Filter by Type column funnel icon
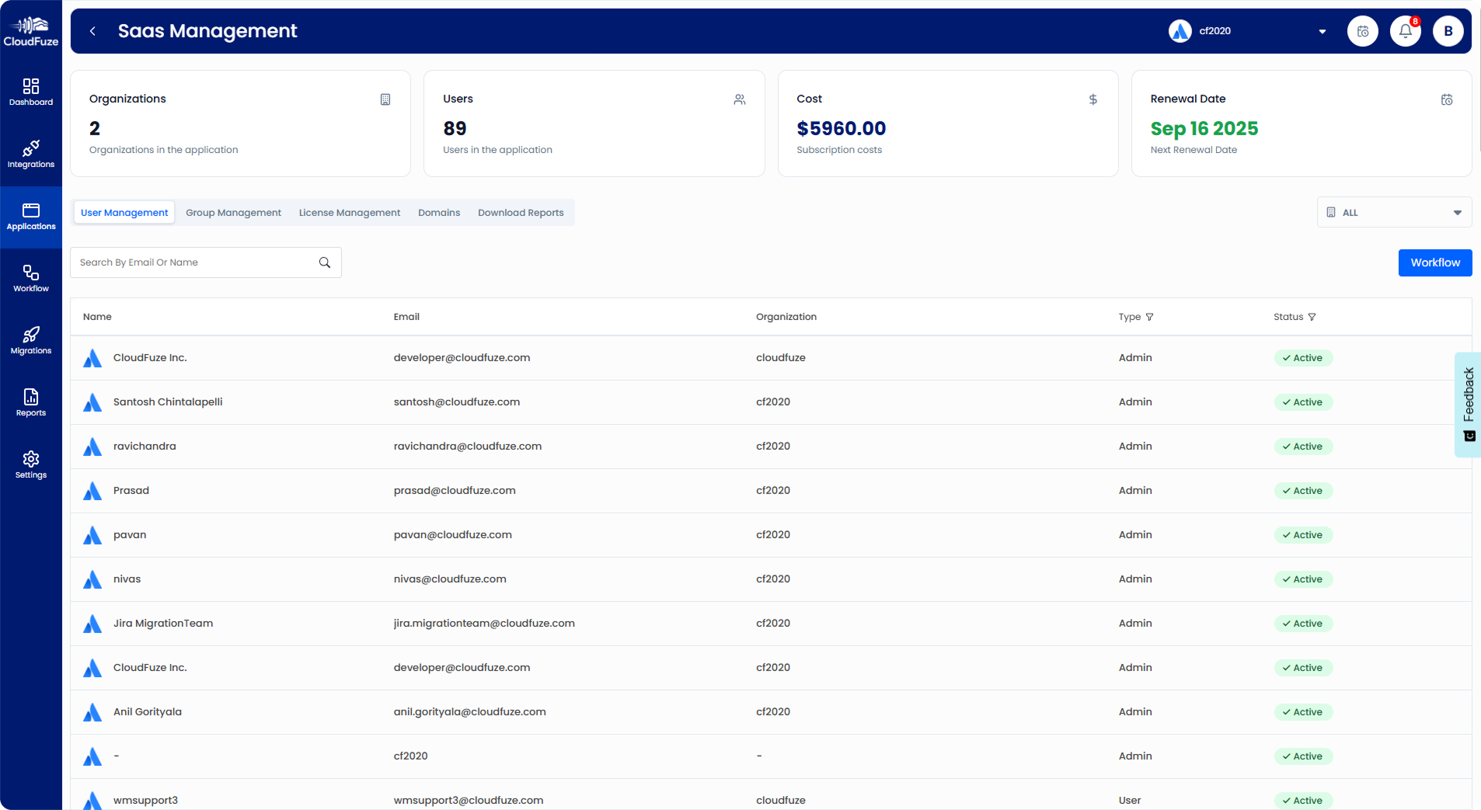 coord(1150,317)
